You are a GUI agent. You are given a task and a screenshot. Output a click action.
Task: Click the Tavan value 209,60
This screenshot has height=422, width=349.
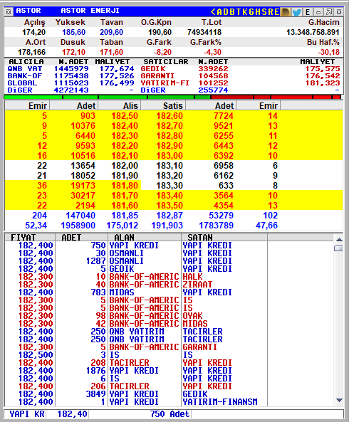click(111, 32)
